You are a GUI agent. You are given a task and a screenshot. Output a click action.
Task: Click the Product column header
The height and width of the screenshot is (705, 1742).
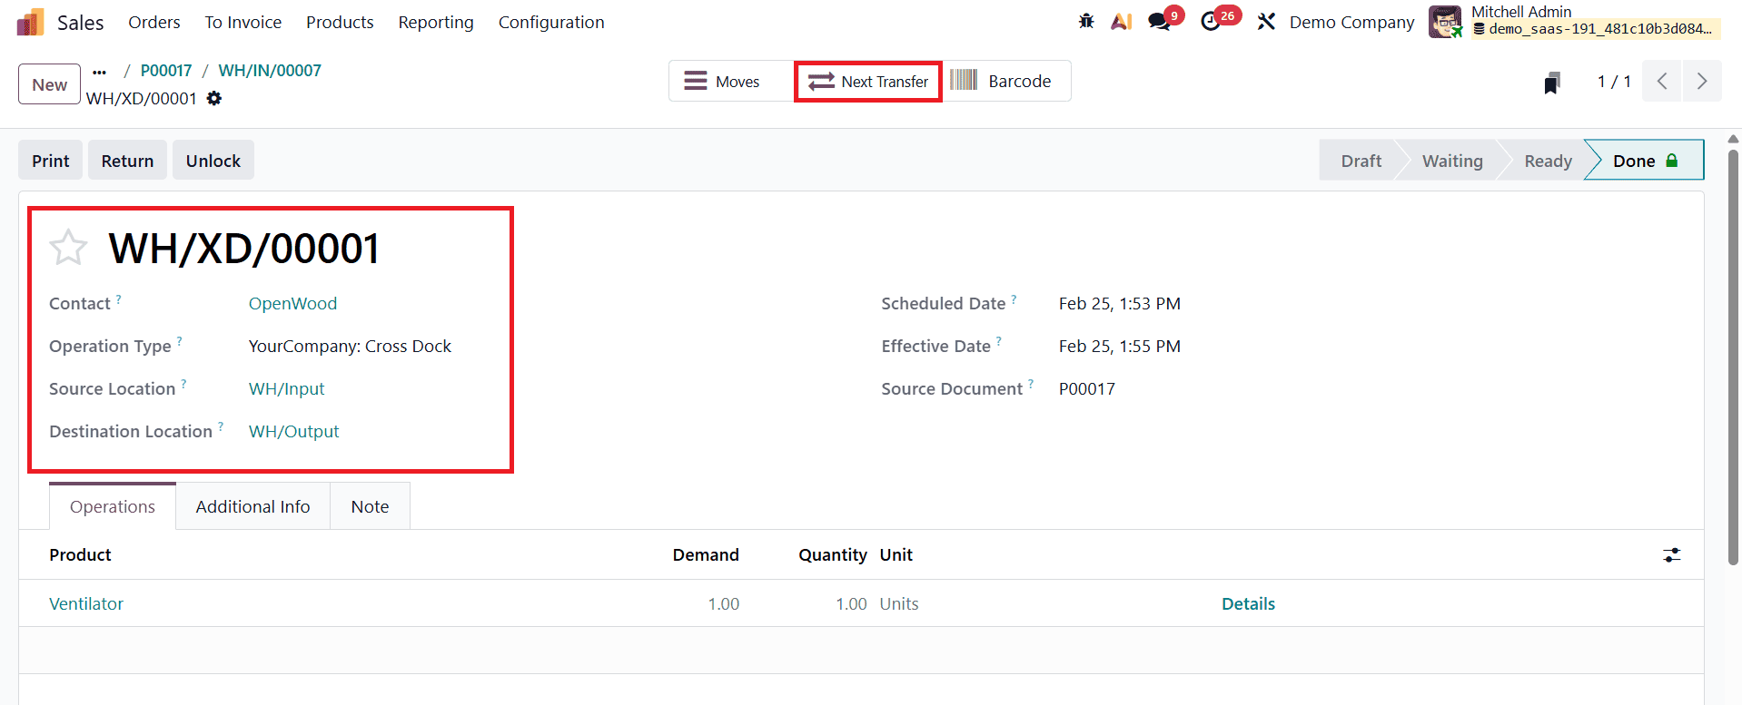[80, 555]
